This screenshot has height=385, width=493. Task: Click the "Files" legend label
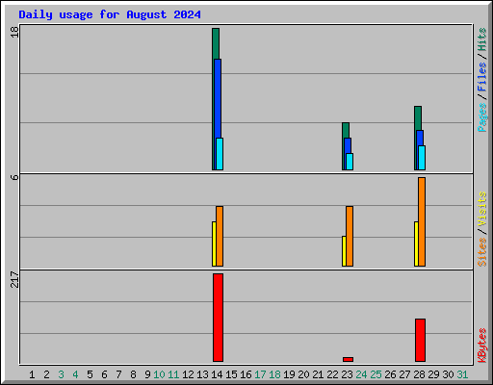pos(482,77)
